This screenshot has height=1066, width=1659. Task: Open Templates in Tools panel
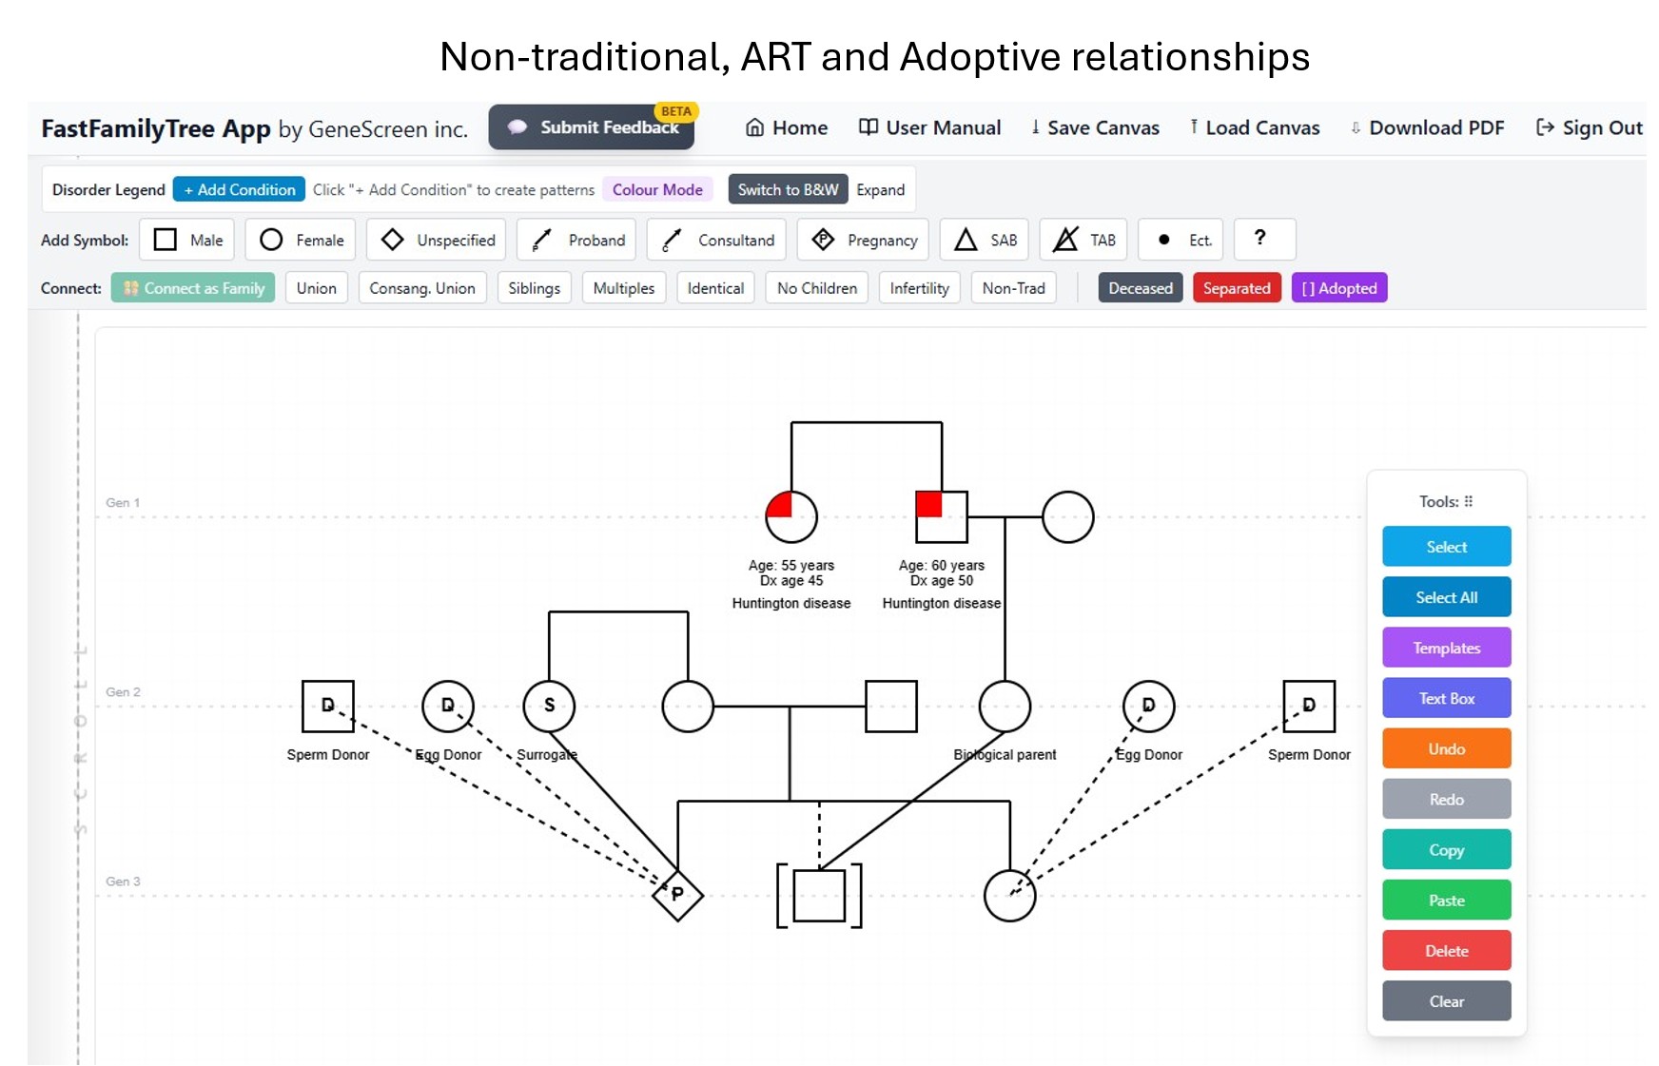[x=1446, y=648]
